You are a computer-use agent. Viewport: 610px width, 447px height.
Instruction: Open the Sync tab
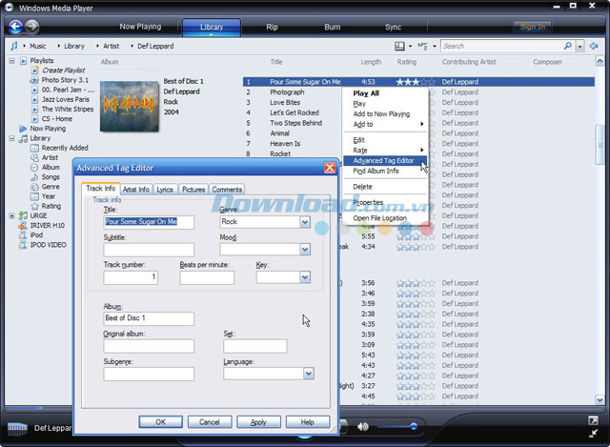coord(393,28)
